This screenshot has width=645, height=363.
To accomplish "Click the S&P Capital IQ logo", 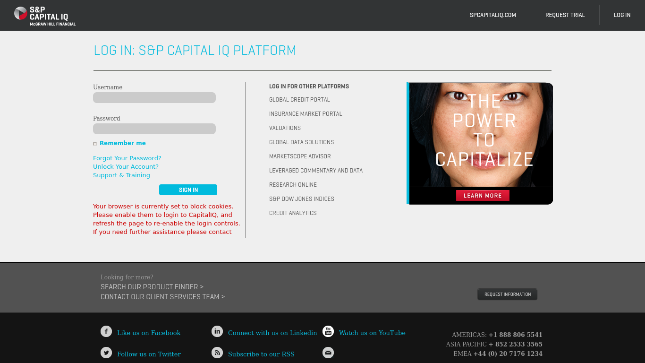I will [45, 16].
